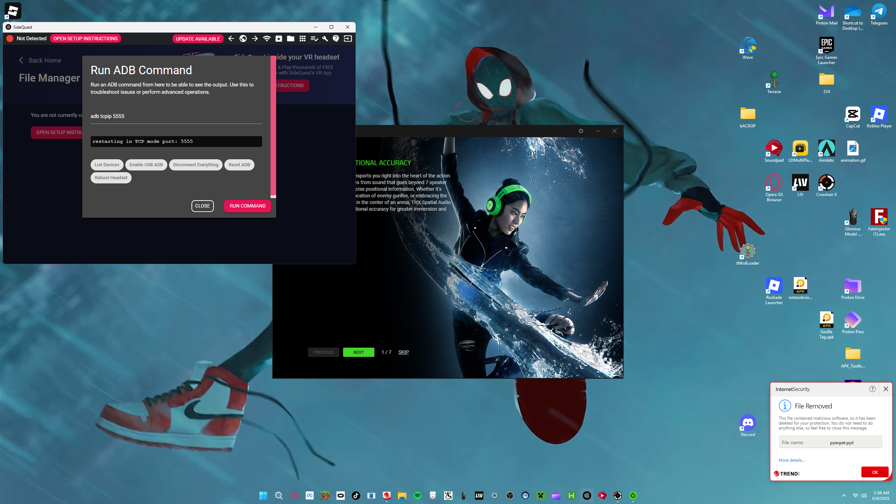This screenshot has height=504, width=896.
Task: Open the tasks checklist icon
Action: pyautogui.click(x=314, y=38)
